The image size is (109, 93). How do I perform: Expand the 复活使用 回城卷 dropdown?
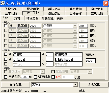click(90, 72)
